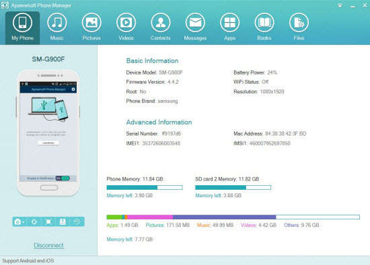Image resolution: width=370 pixels, height=265 pixels.
Task: Click the Disconnect link
Action: pyautogui.click(x=48, y=246)
